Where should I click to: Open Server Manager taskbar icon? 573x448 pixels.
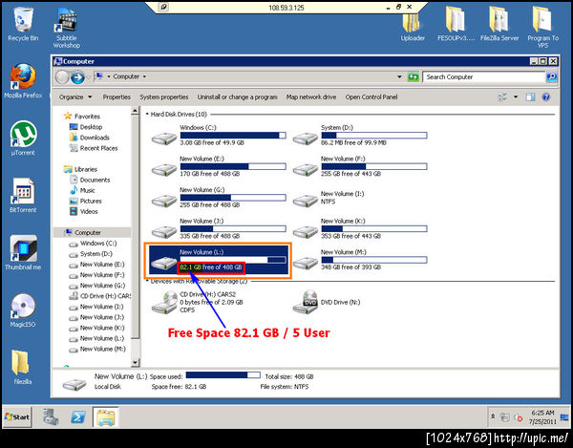pyautogui.click(x=50, y=416)
